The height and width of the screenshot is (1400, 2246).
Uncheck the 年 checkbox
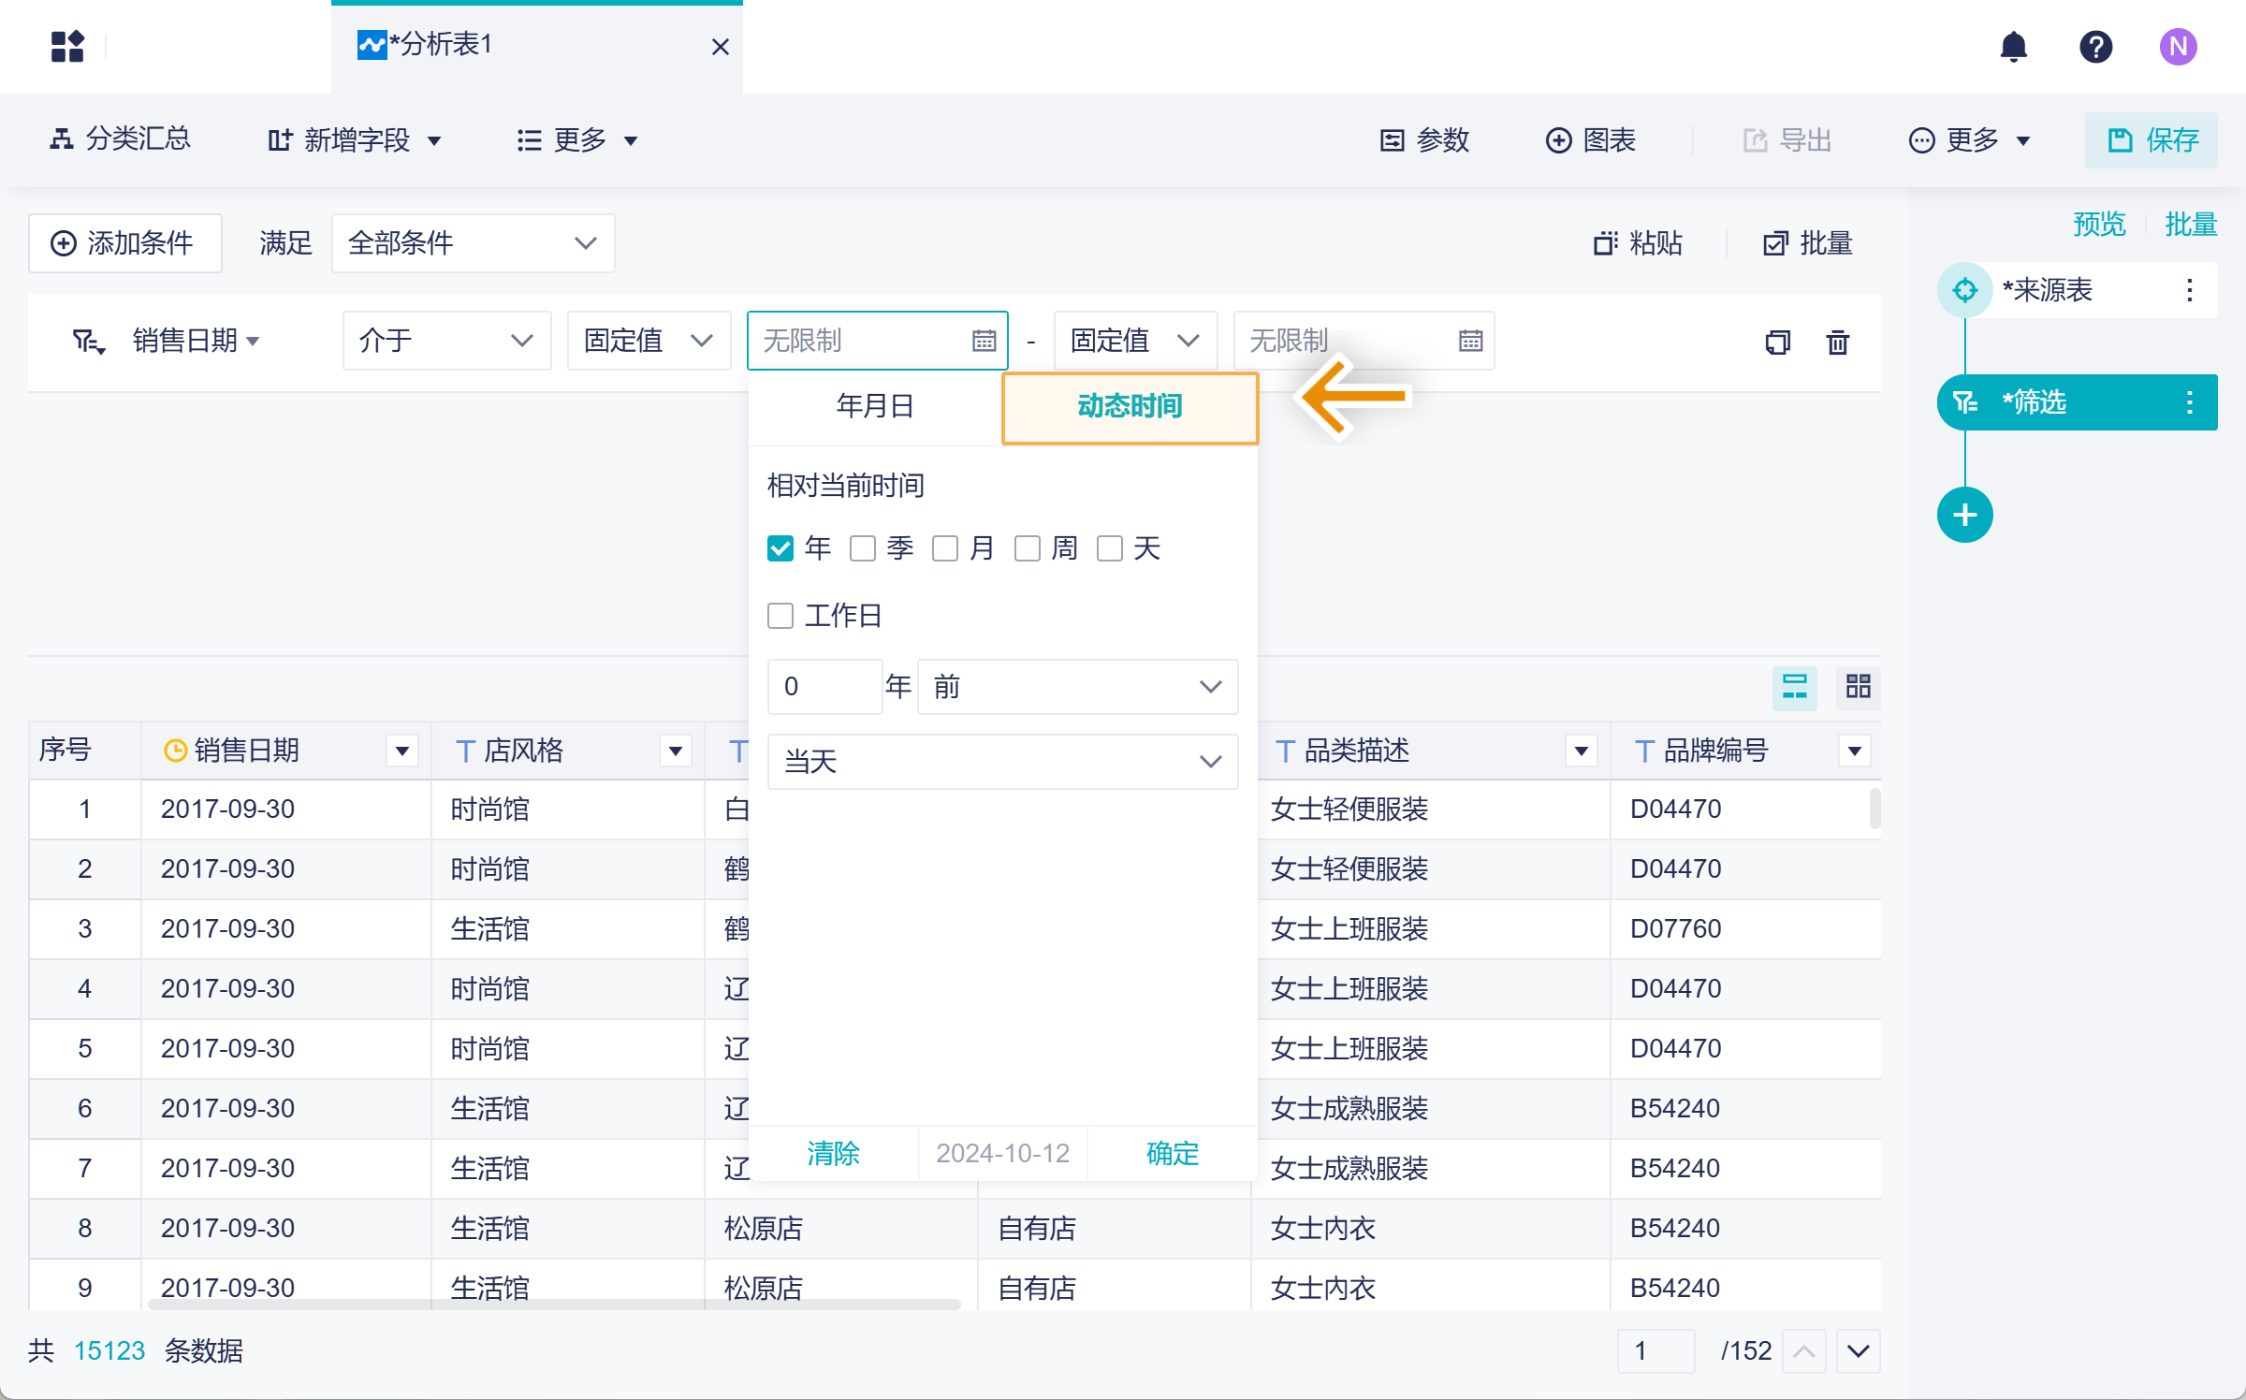coord(780,548)
